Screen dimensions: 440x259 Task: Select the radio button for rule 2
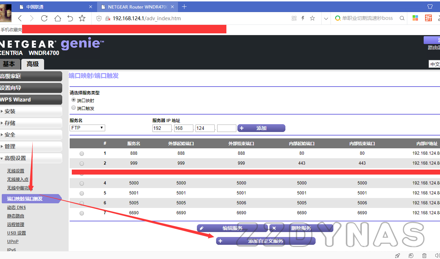(x=82, y=164)
